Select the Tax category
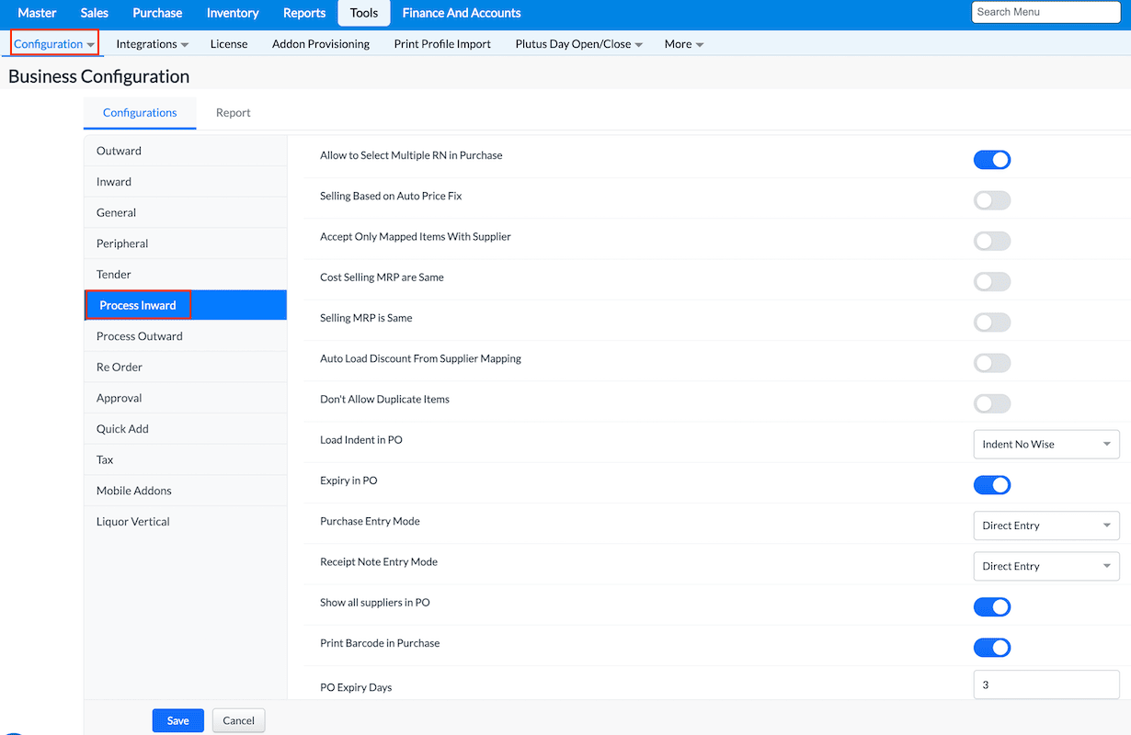 [185, 459]
